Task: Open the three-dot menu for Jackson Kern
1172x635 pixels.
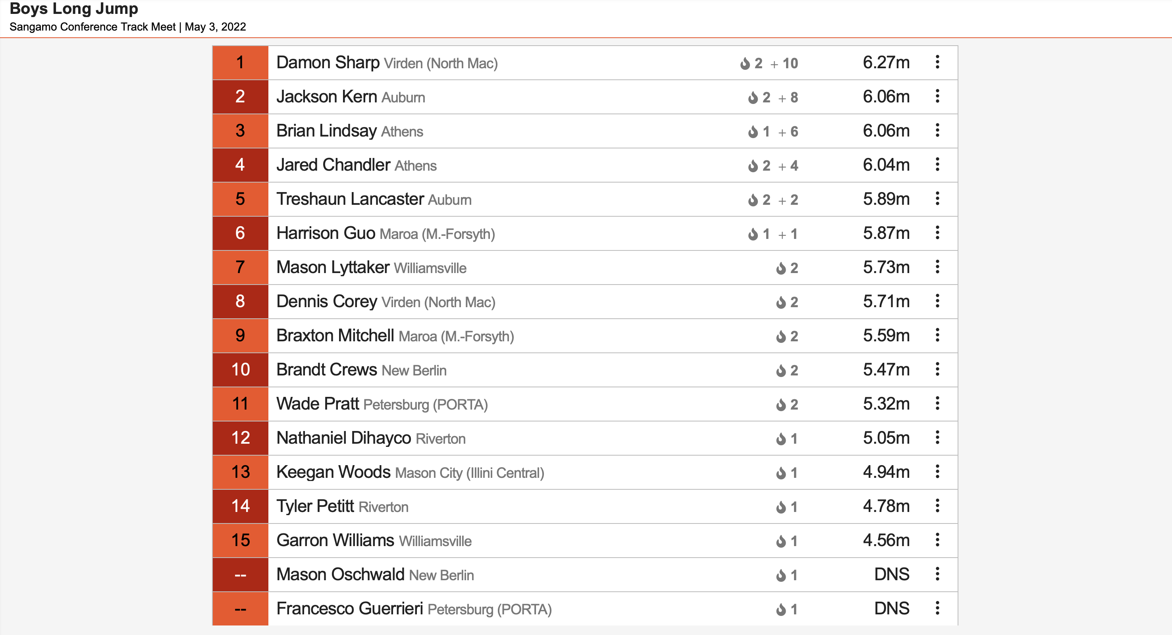Action: pos(937,96)
